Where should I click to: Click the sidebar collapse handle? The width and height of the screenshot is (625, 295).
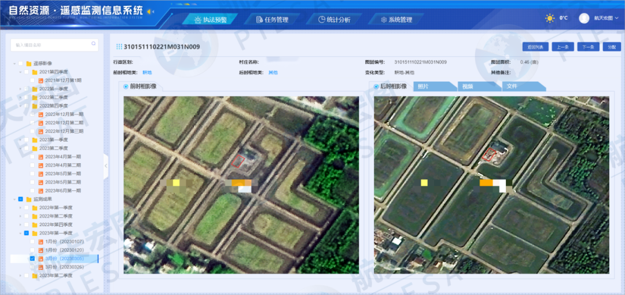point(106,166)
